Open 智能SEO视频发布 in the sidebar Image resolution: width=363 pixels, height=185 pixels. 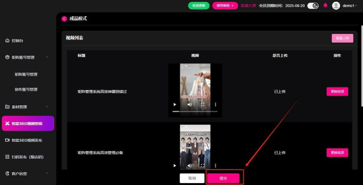pos(27,140)
